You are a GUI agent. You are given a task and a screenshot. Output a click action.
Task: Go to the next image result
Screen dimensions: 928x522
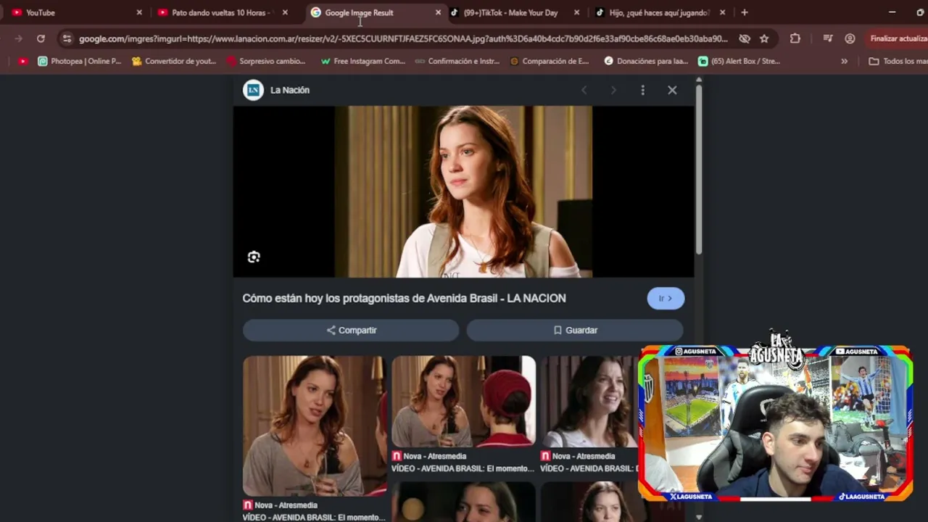tap(613, 90)
